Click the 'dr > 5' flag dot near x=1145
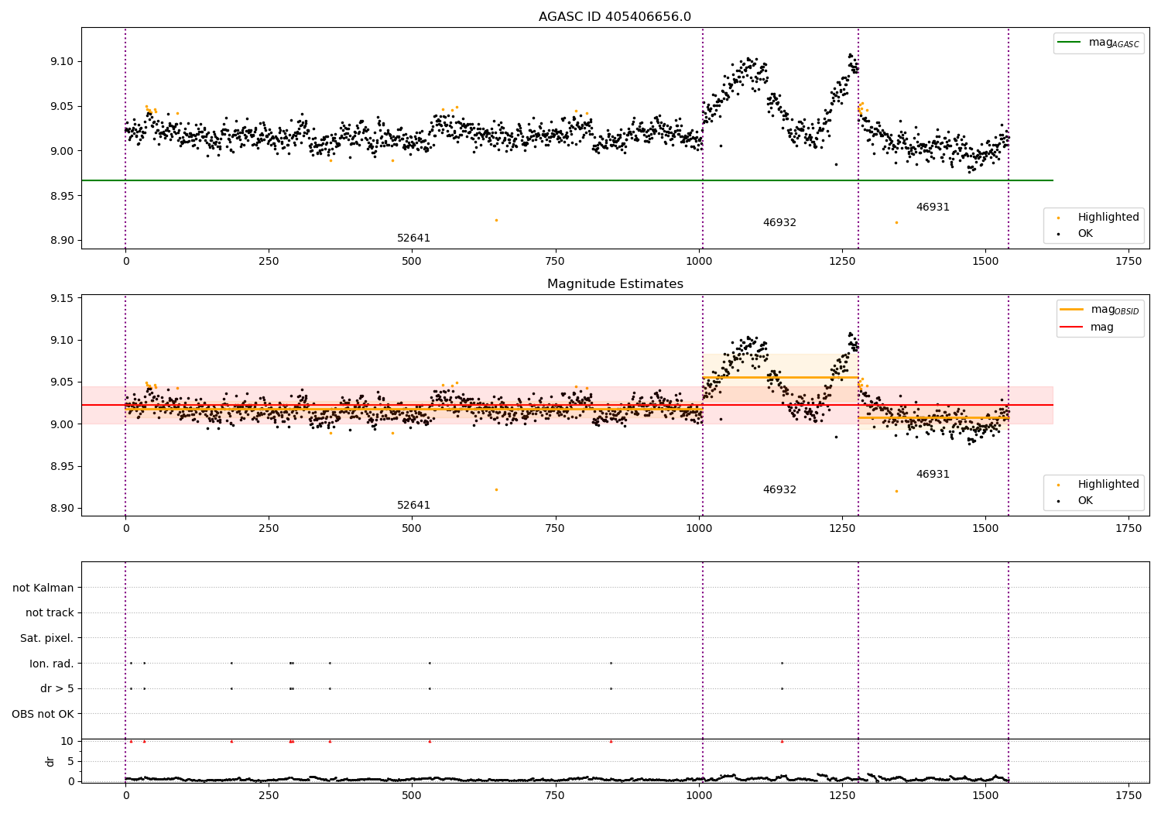 (782, 688)
